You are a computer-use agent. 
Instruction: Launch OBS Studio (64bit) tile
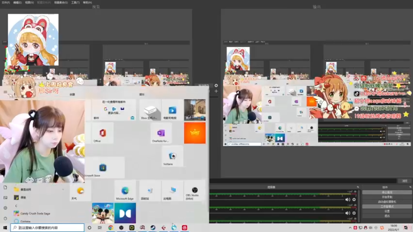[x=195, y=191]
